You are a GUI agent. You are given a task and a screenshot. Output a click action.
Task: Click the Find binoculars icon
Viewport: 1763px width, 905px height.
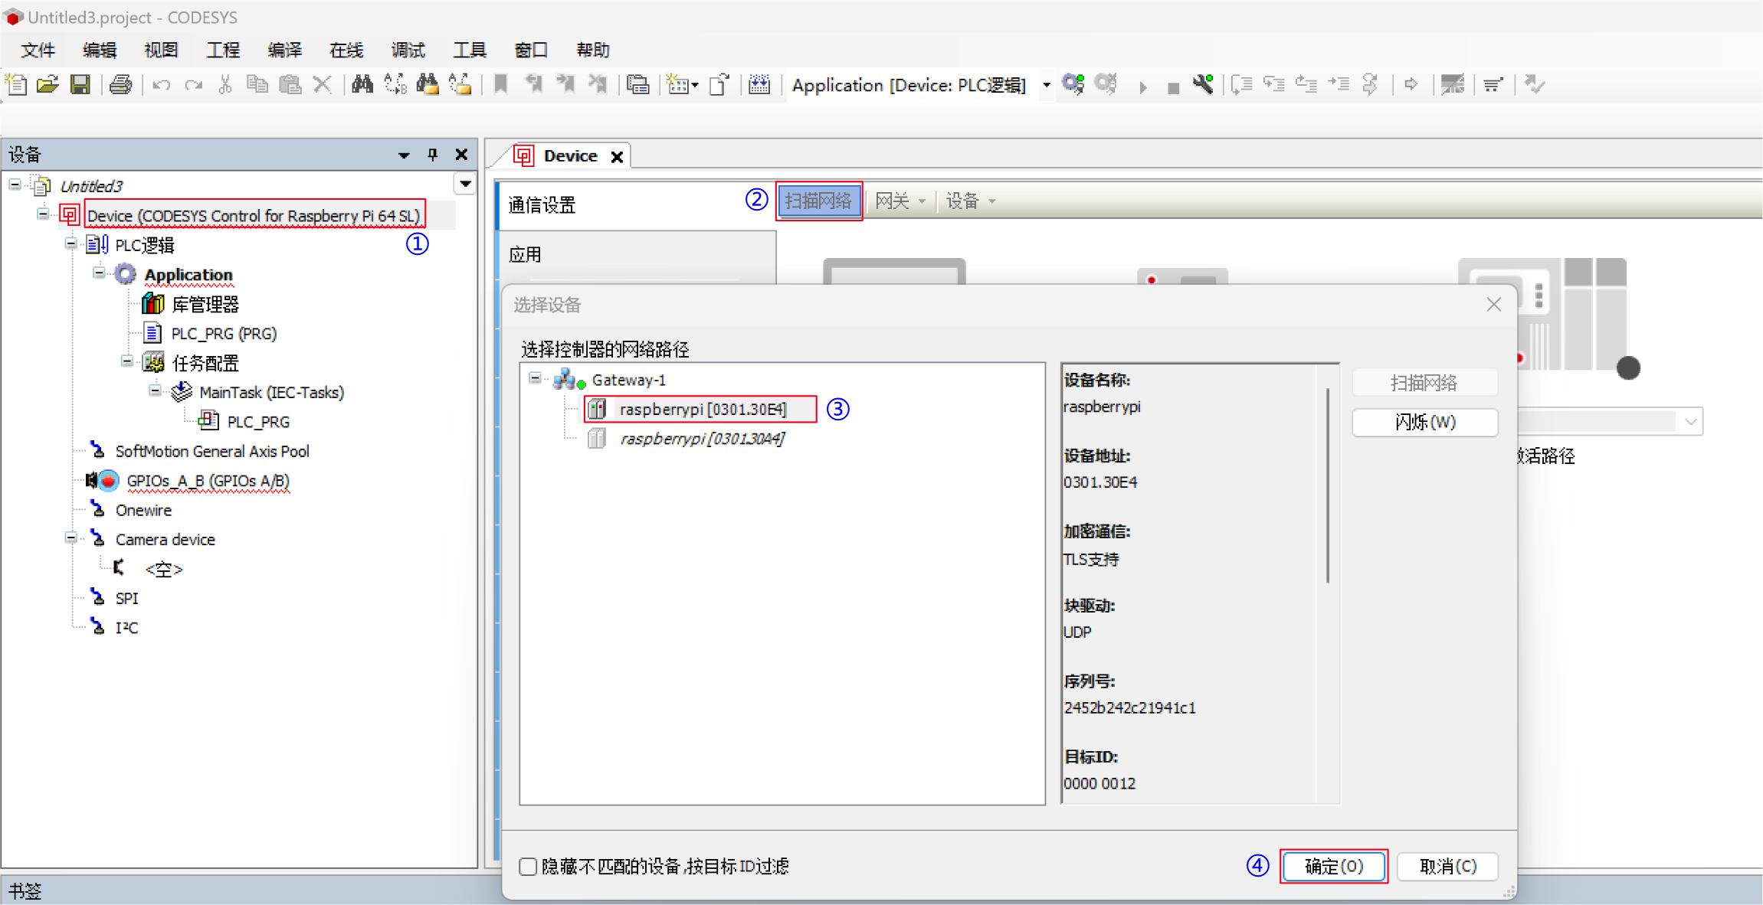362,84
